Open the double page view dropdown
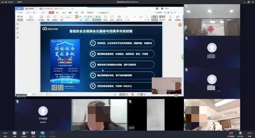 point(162,20)
